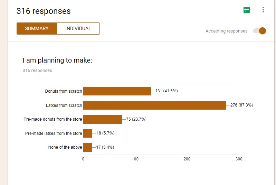Viewport: 276px width, 185px height.
Task: Click the "75 (23.7%)" value label
Action: (136, 119)
